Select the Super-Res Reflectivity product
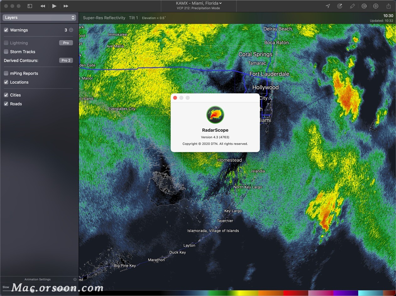The image size is (396, 296). point(104,18)
